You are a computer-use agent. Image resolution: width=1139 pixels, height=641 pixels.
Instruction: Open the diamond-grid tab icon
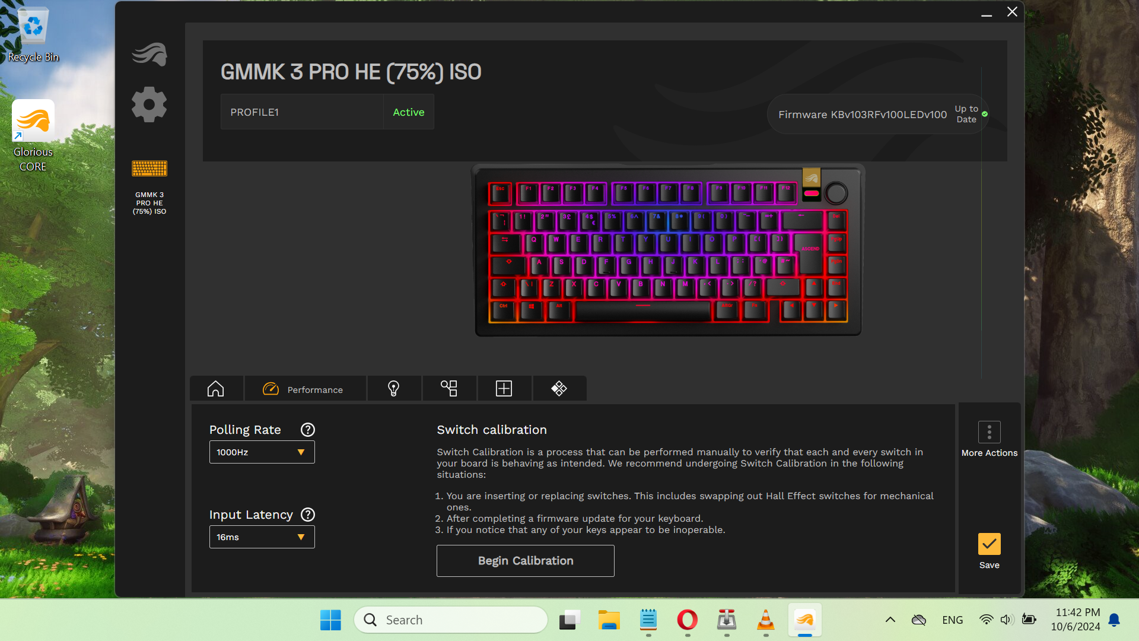tap(559, 389)
